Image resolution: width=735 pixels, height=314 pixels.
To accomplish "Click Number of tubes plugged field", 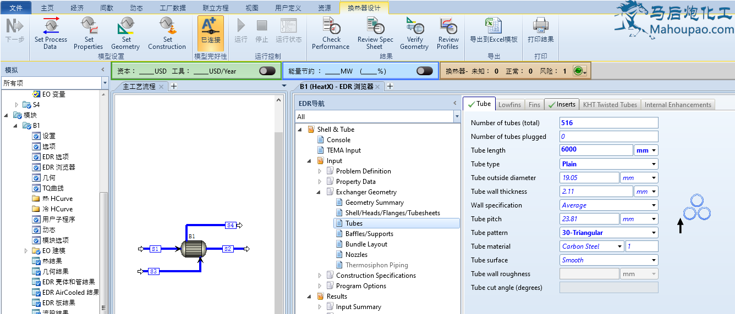I will [608, 137].
